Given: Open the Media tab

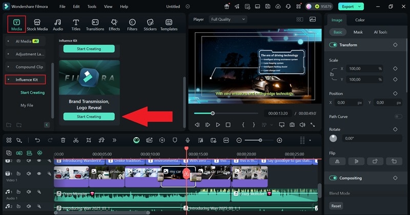Looking at the screenshot, I should (16, 25).
